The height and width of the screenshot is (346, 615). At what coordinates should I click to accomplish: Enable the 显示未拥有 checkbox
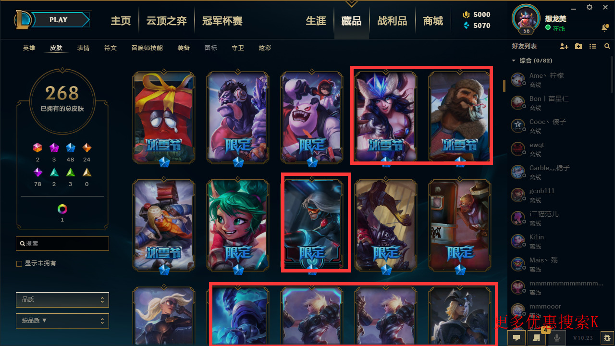click(x=19, y=264)
